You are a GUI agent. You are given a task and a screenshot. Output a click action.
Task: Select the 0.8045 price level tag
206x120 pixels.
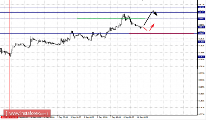[x=201, y=27]
